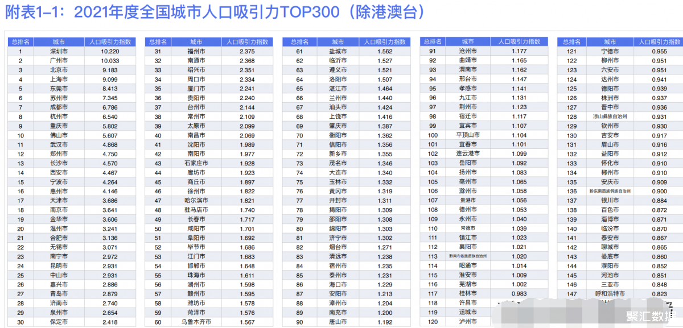
Task: Click the 郑州市 index value 4.750
Action: (x=110, y=153)
